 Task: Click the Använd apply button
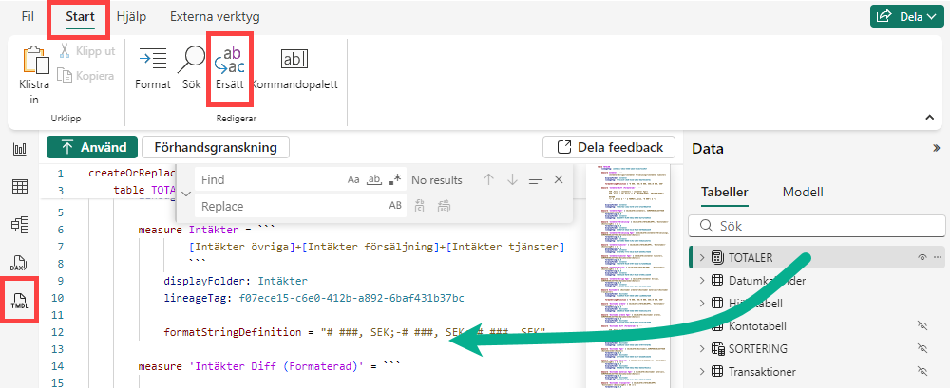coord(93,147)
